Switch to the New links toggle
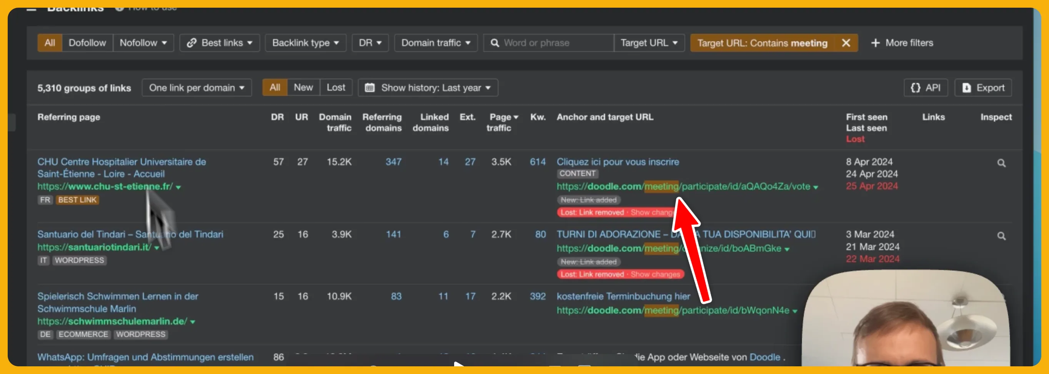 303,88
